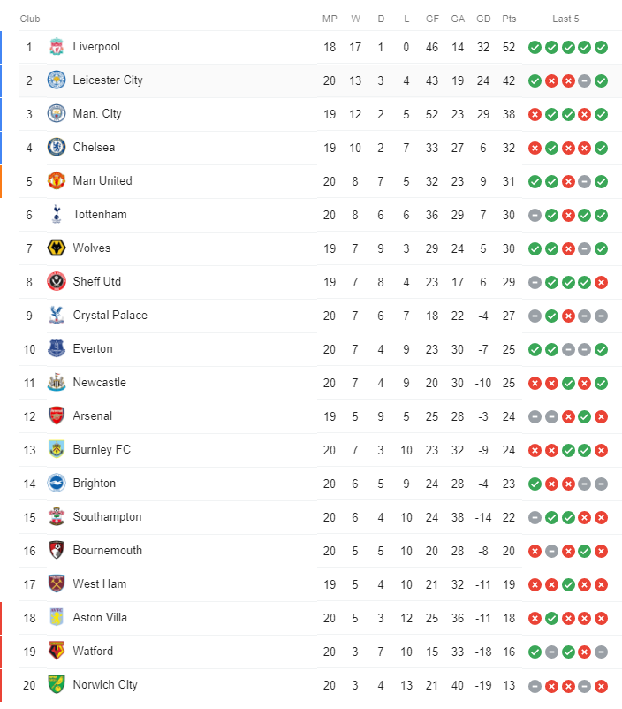Image resolution: width=622 pixels, height=709 pixels.
Task: Select the Arsenal crest icon
Action: pos(57,415)
